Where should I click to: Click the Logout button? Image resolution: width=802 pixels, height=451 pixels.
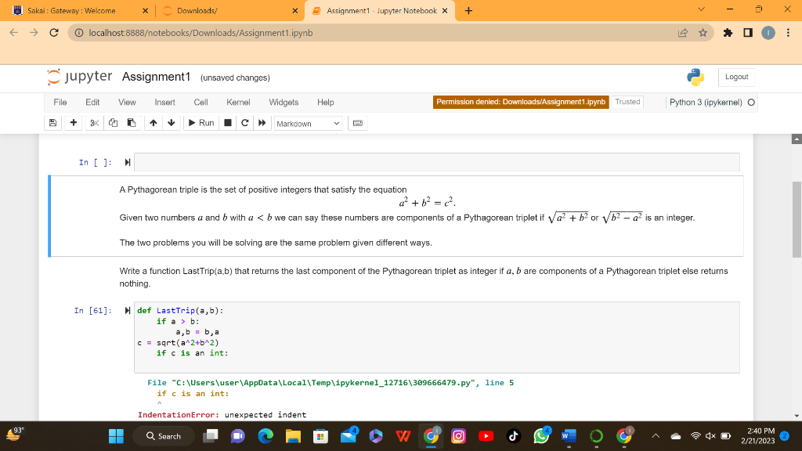(735, 77)
